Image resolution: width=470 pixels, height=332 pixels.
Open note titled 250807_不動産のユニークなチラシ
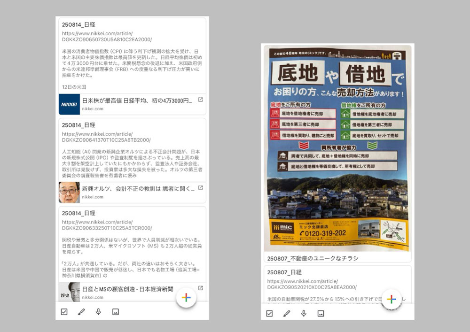pos(313,258)
